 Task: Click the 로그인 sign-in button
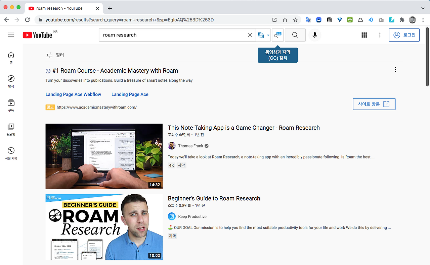pyautogui.click(x=404, y=35)
